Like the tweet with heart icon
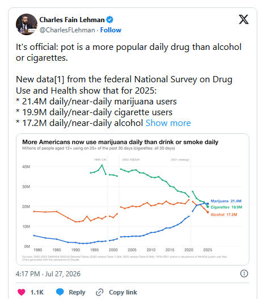Screen dimensions: 263x299 (22, 292)
